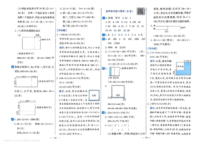Screen dimensions: 202x143
Task: Click the line 爷爷今年:53+3=56(岁)
Action: pyautogui.click(x=72, y=39)
